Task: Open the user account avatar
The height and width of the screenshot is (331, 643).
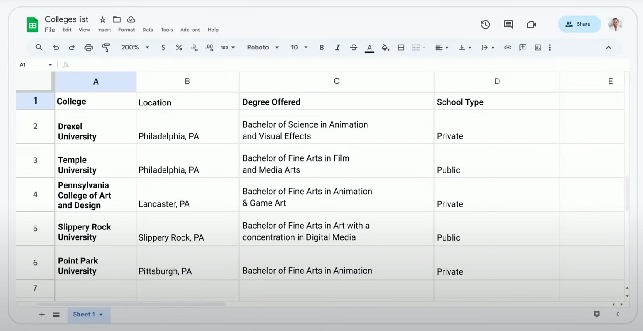Action: [x=615, y=24]
